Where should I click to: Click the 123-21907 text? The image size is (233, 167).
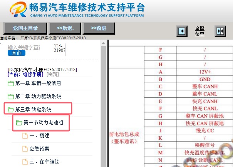click(x=59, y=48)
